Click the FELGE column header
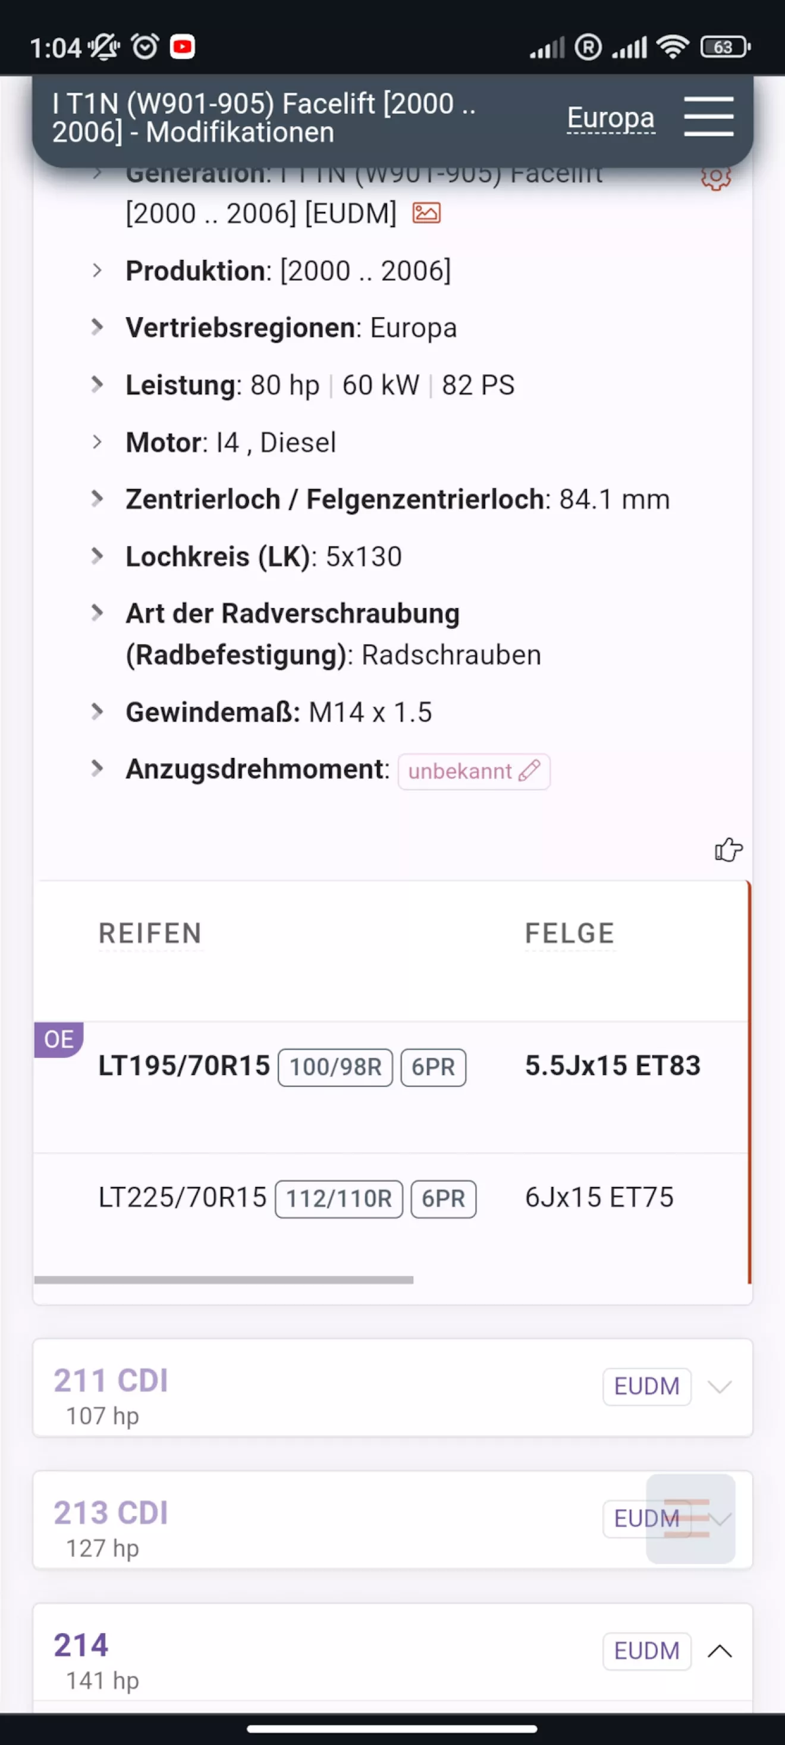This screenshot has height=1745, width=785. (570, 933)
